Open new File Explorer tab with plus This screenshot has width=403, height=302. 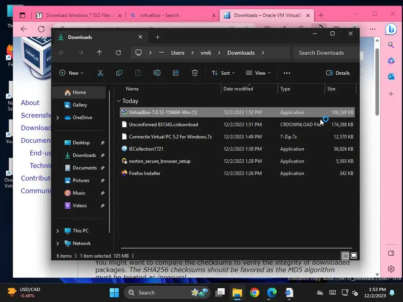point(157,37)
